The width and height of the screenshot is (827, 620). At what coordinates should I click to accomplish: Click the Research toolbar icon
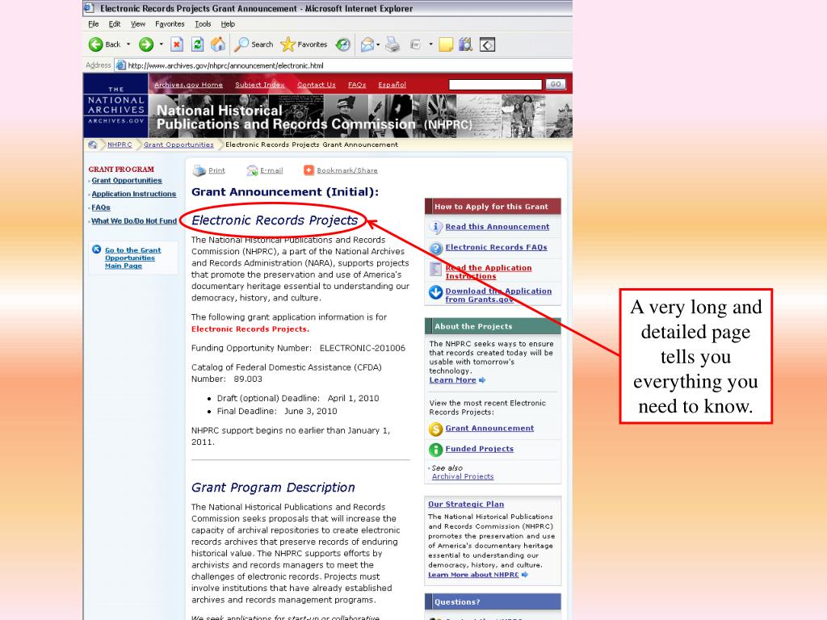[465, 45]
